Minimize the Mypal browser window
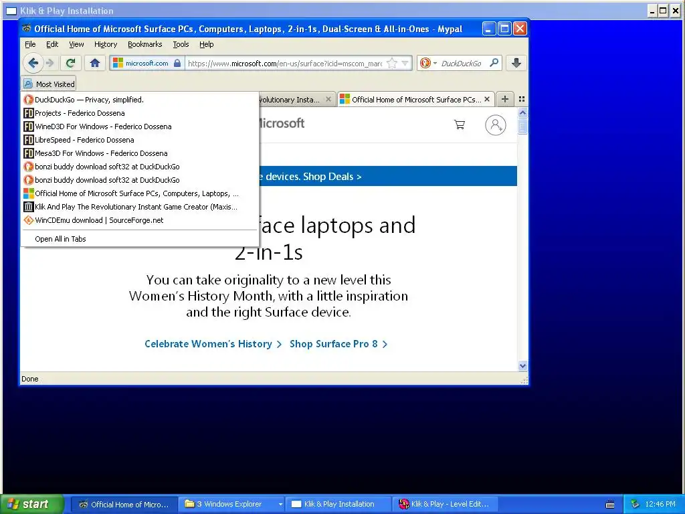Viewport: 685px width, 514px height. [489, 29]
